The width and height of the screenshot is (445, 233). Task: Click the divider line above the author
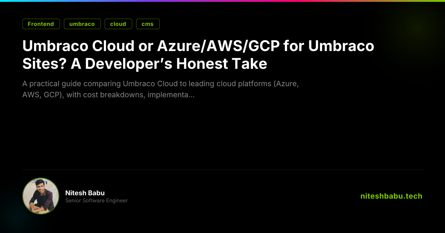pos(222,170)
